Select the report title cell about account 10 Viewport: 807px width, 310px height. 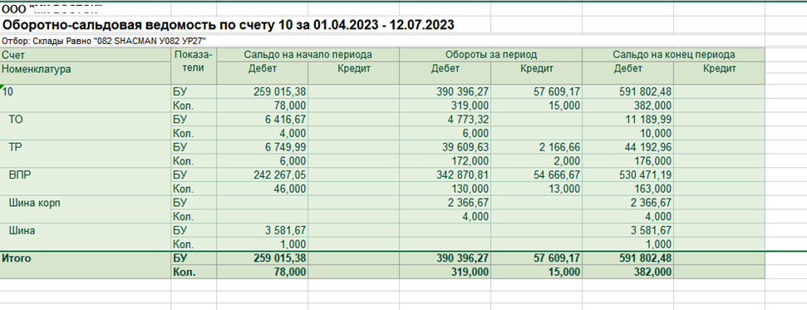(x=228, y=25)
